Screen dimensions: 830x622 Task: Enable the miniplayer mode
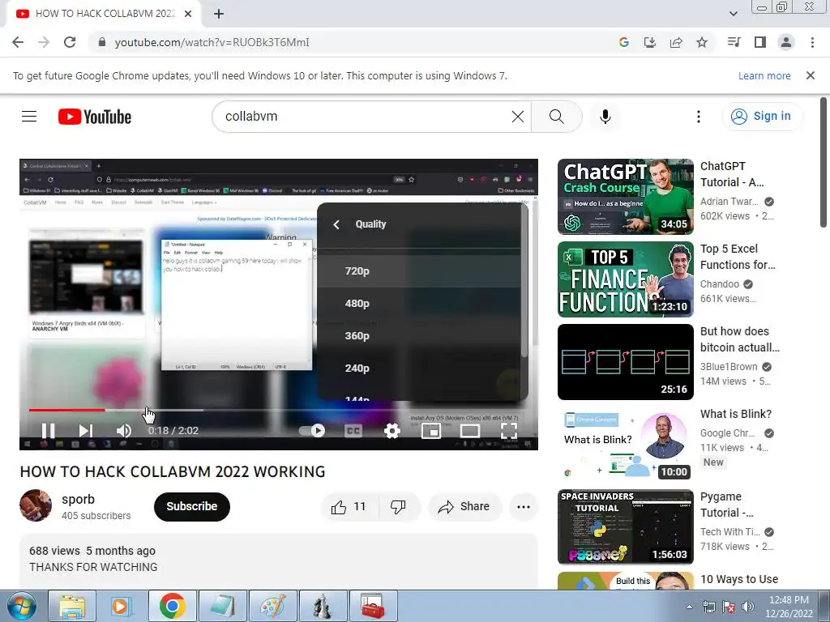pos(431,431)
